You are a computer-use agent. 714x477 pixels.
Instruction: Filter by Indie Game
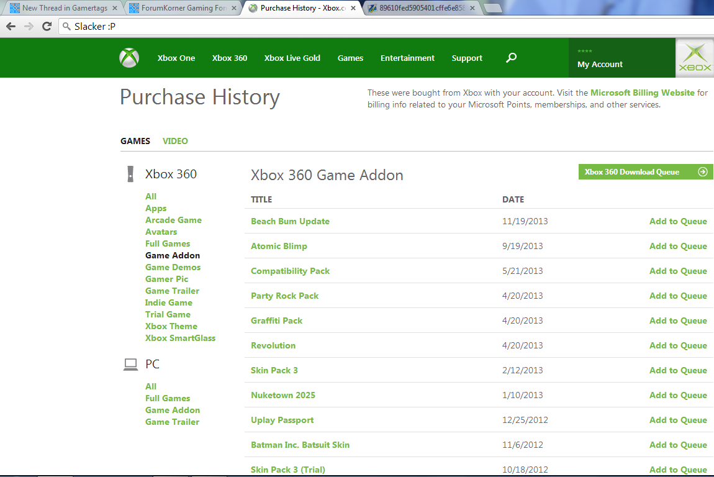click(x=168, y=302)
